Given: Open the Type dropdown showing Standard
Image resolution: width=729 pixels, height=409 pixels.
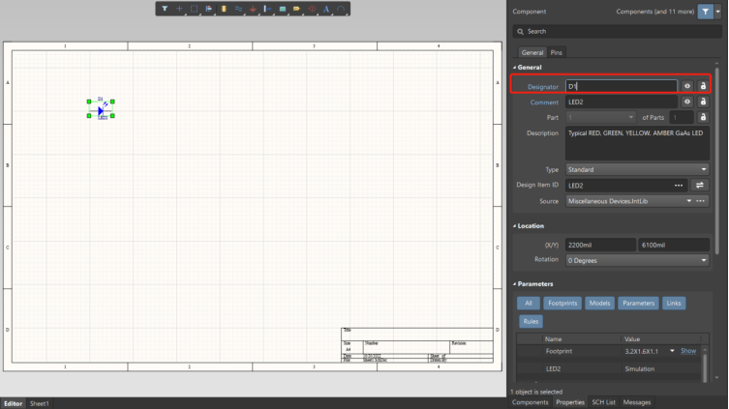Looking at the screenshot, I should coord(637,169).
